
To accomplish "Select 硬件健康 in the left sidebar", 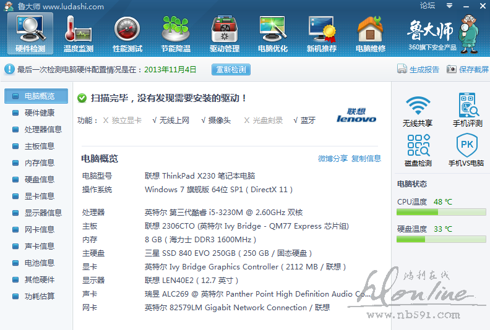I will [x=40, y=113].
